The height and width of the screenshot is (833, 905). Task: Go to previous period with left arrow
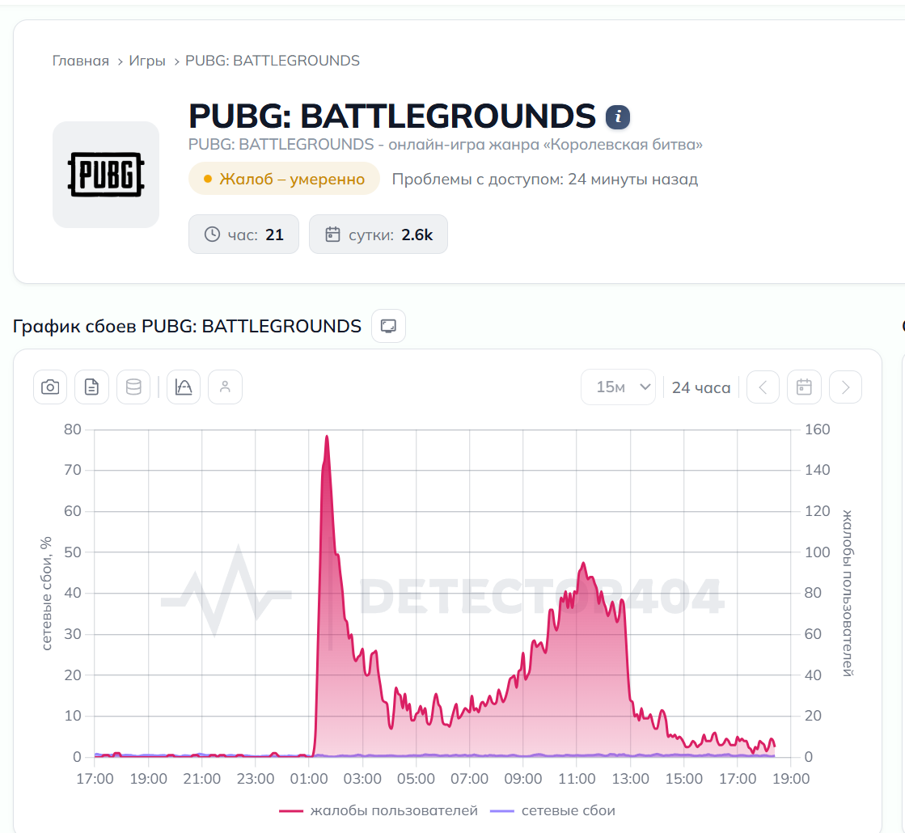pyautogui.click(x=763, y=387)
